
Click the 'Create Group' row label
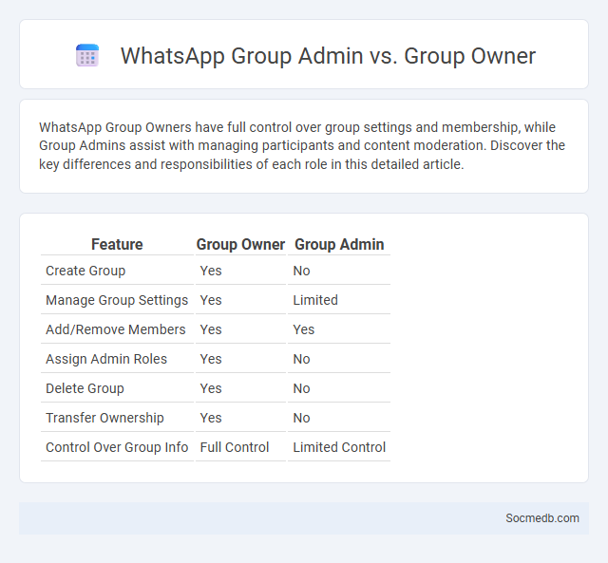[x=85, y=271]
